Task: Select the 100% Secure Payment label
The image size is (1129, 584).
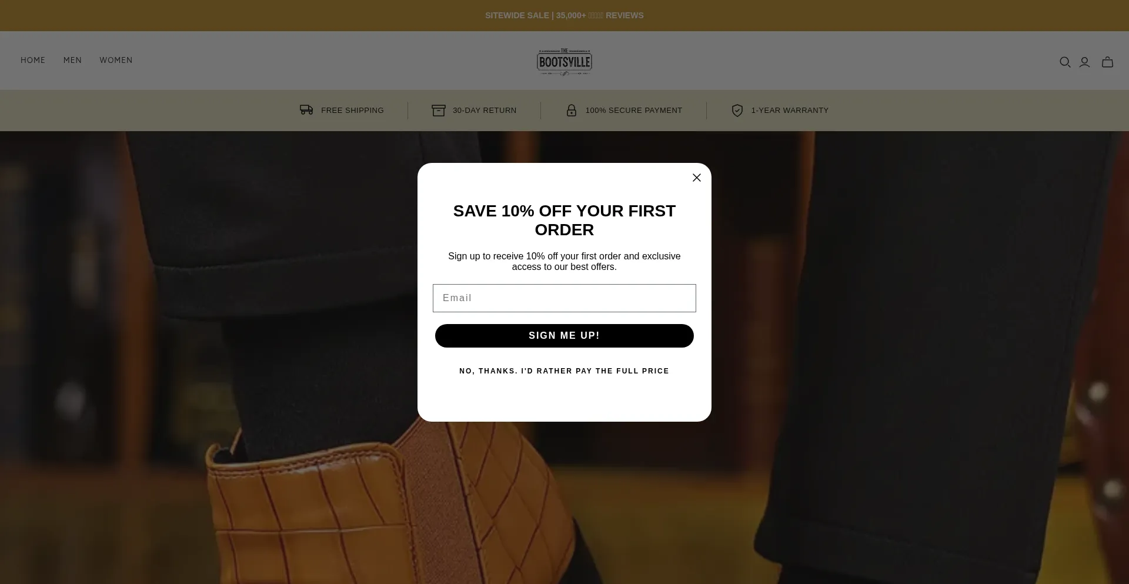Action: pos(634,111)
